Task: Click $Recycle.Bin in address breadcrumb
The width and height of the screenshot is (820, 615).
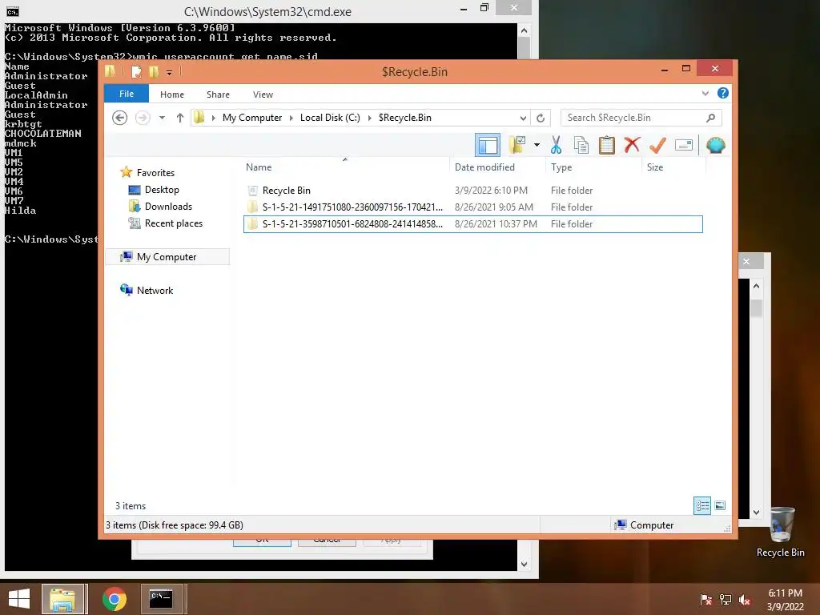Action: tap(404, 118)
